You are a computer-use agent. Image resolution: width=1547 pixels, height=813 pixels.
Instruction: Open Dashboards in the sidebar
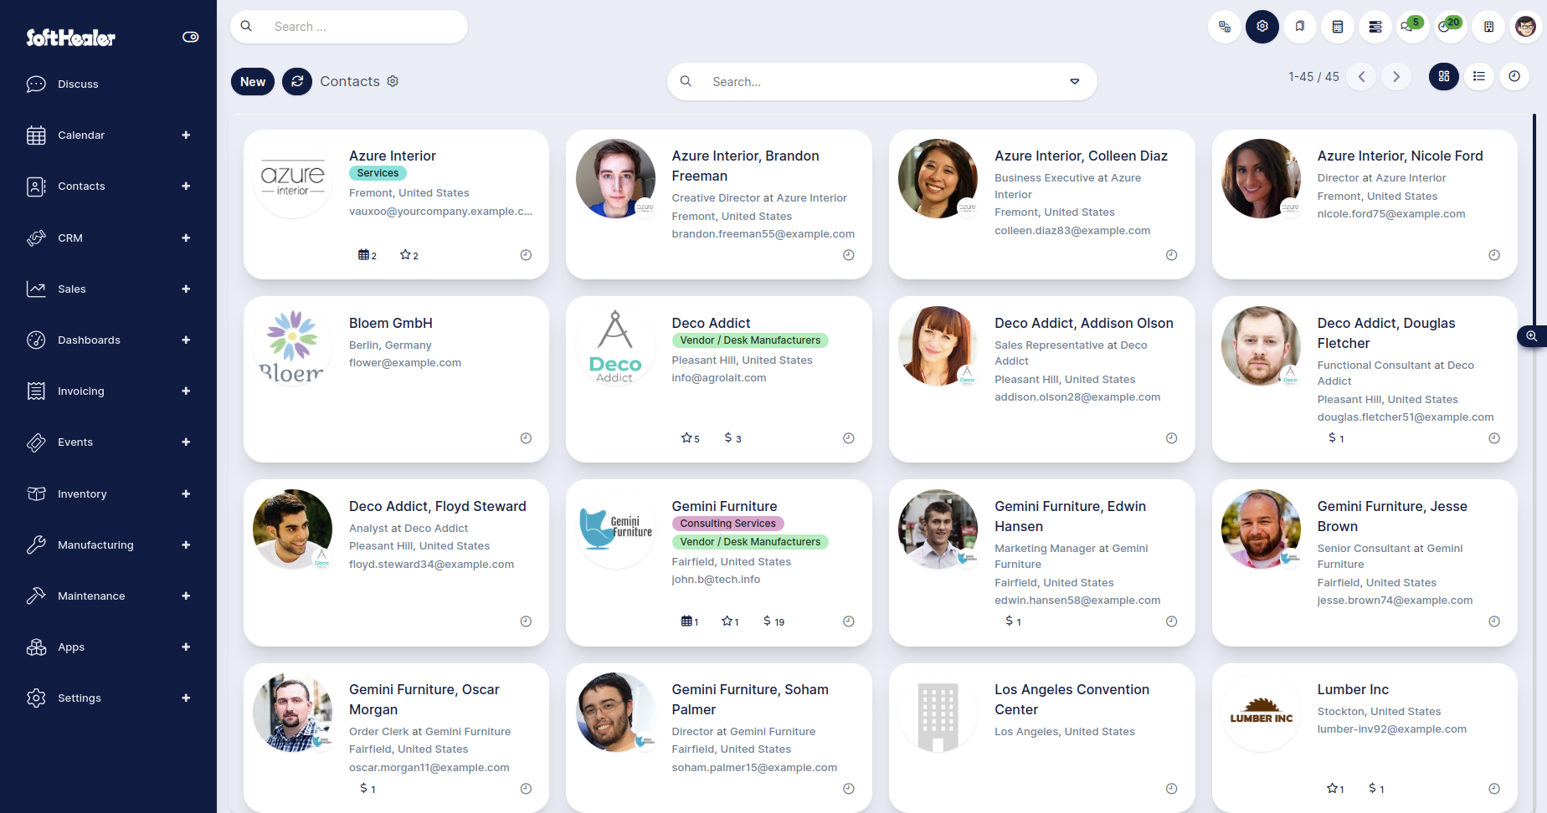[x=89, y=340]
